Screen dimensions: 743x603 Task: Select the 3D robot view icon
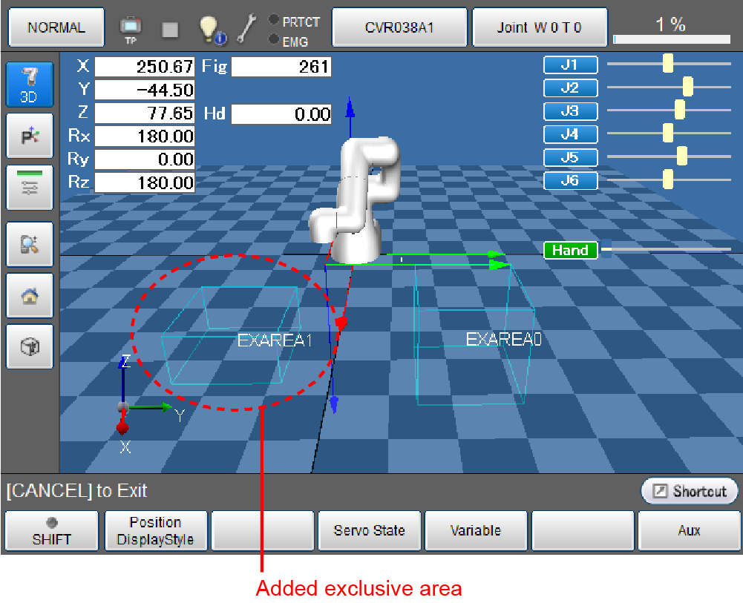pos(29,85)
